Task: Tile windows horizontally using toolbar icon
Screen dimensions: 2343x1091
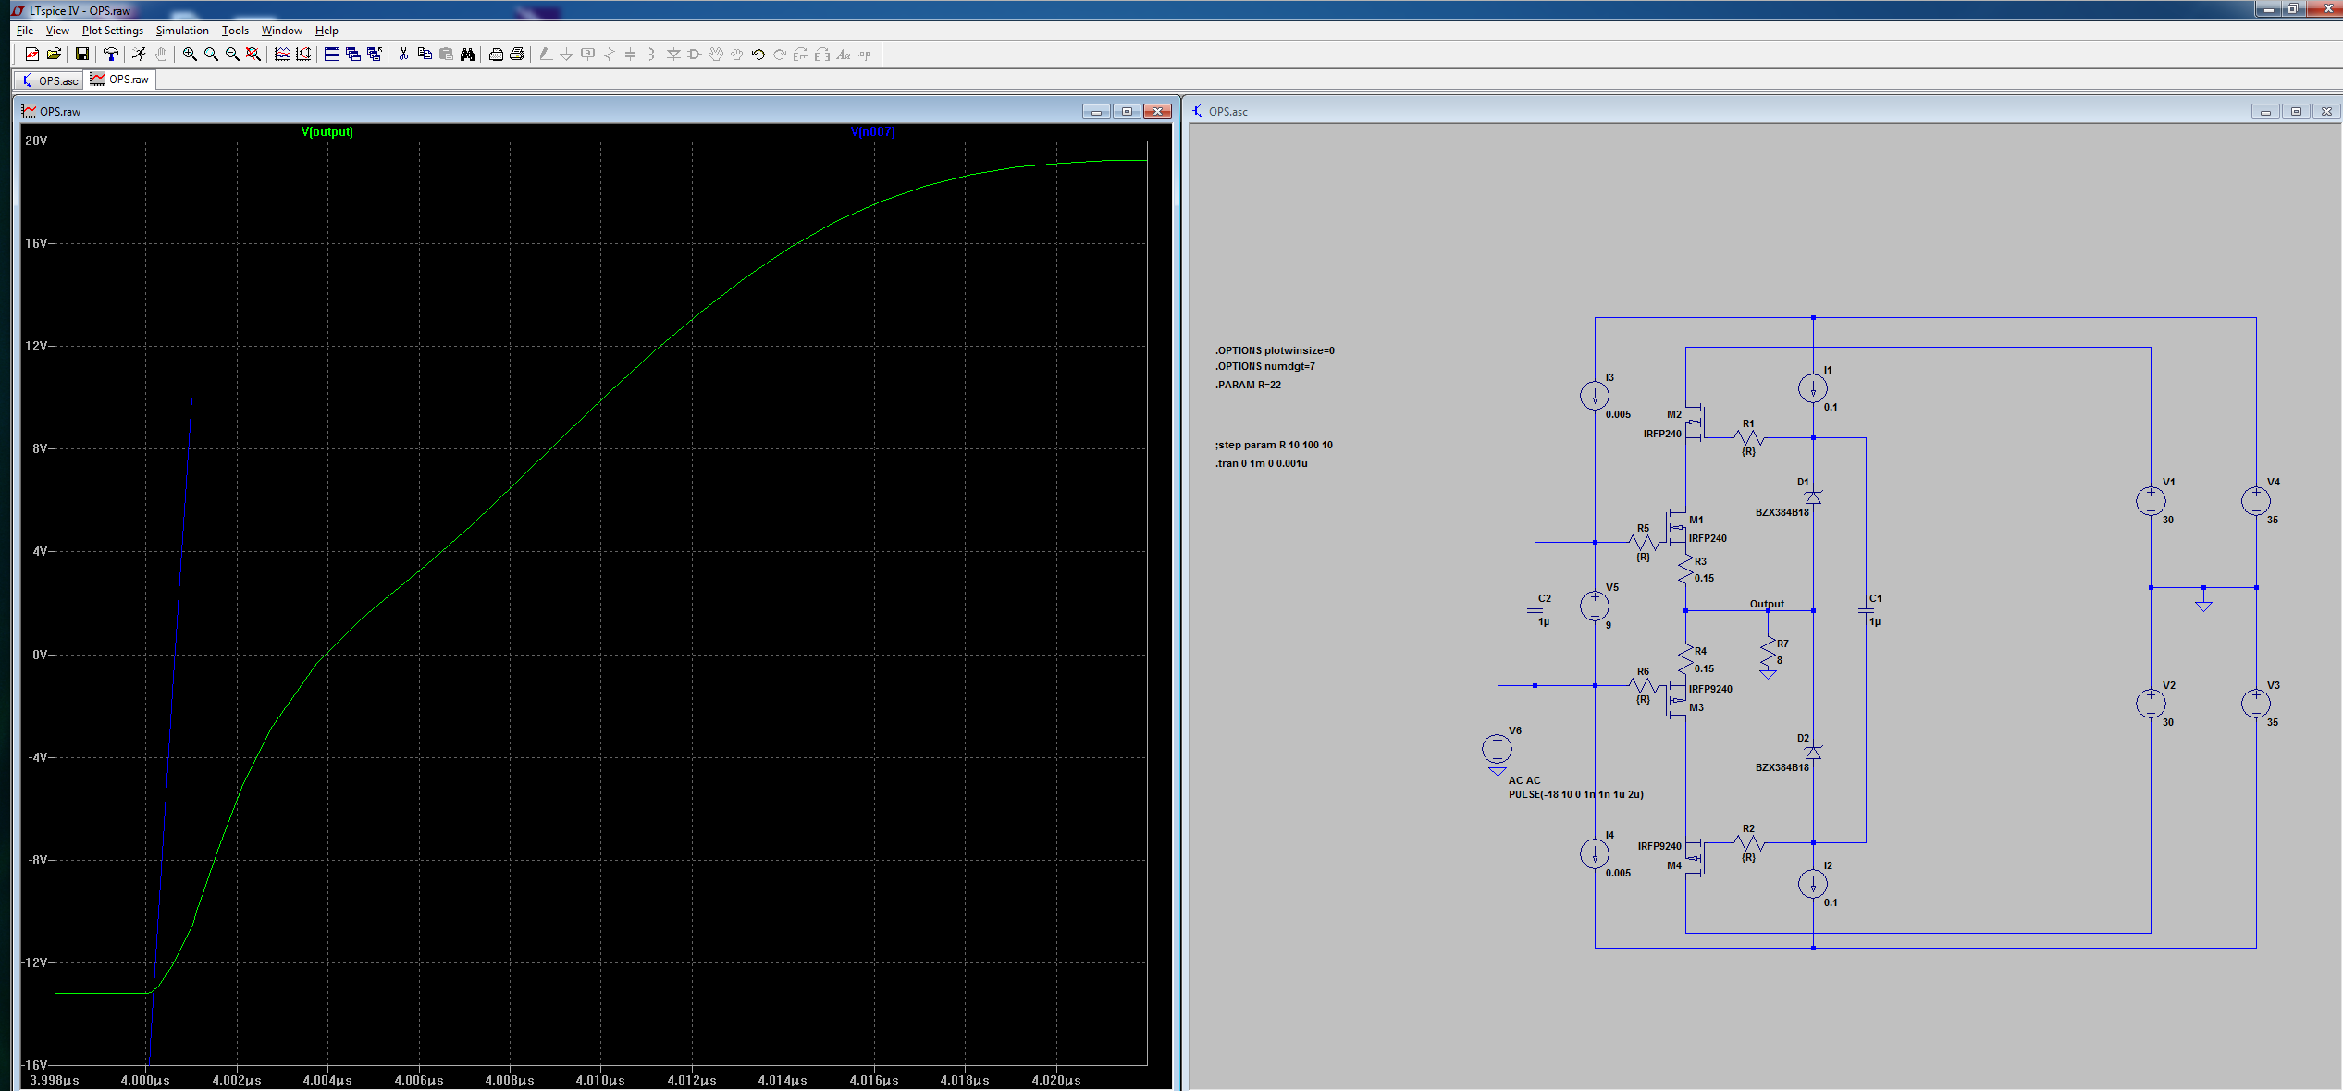Action: pos(332,55)
